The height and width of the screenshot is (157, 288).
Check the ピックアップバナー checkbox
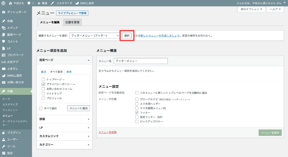tap(137, 121)
